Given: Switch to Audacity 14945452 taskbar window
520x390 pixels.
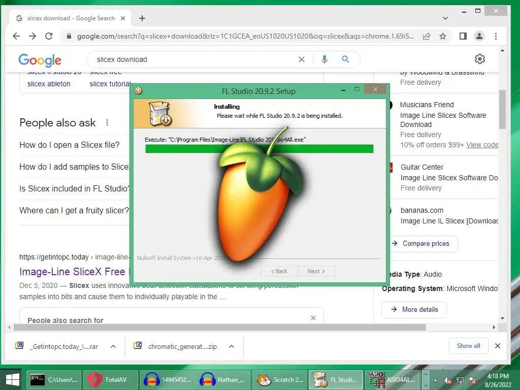Looking at the screenshot, I should tap(167, 380).
